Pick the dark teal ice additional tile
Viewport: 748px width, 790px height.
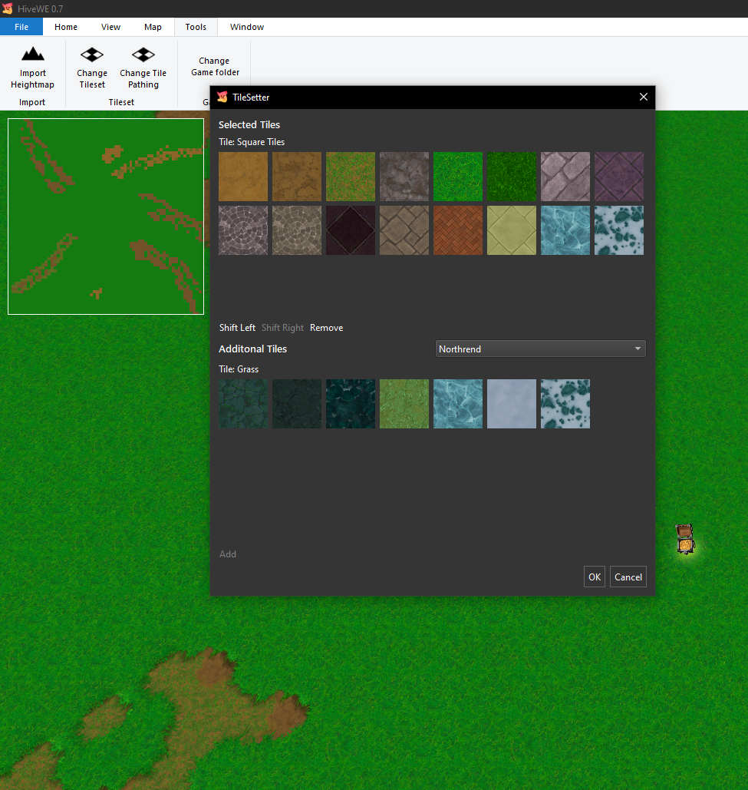[x=351, y=404]
